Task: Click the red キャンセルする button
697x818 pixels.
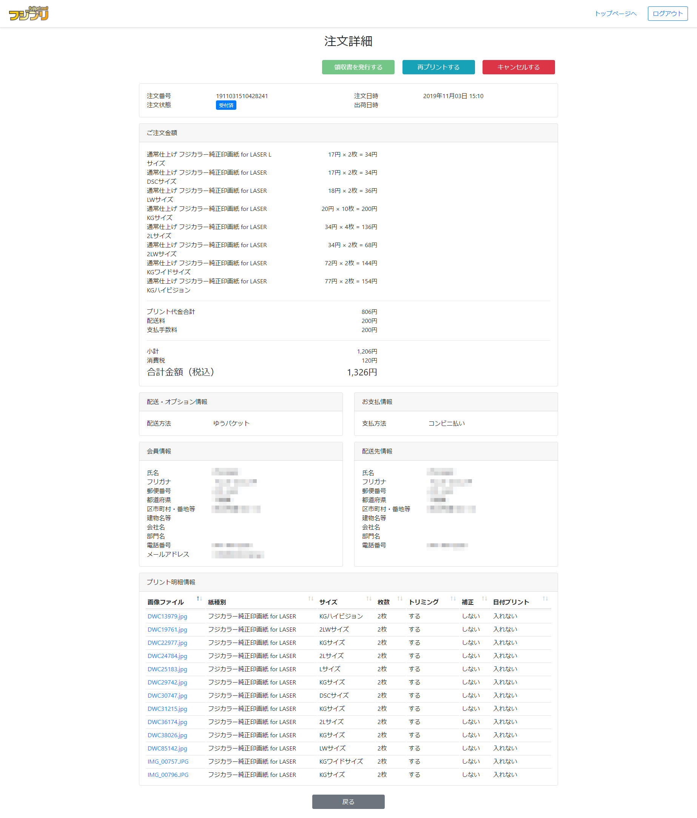Action: 518,67
